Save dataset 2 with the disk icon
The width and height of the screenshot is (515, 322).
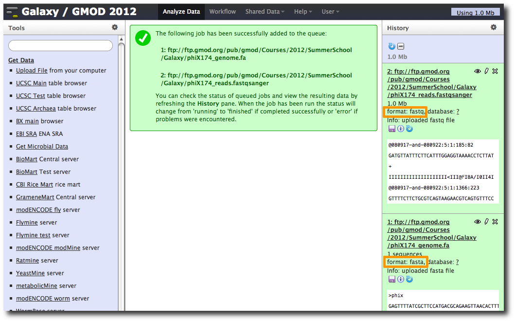click(x=391, y=129)
